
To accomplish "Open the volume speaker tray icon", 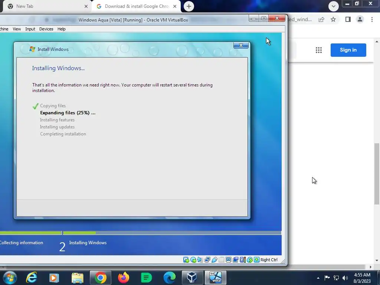I will coord(345,278).
